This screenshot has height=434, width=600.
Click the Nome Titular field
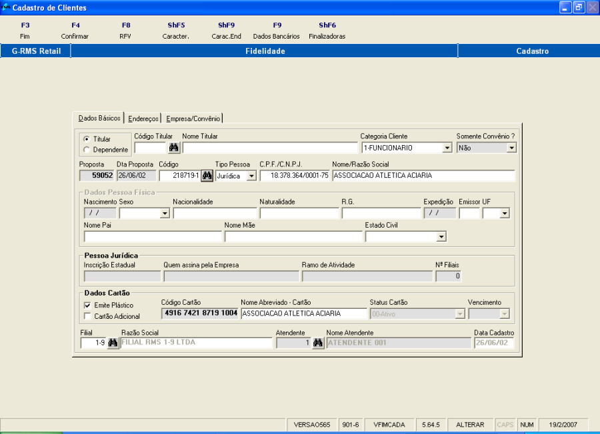point(270,148)
